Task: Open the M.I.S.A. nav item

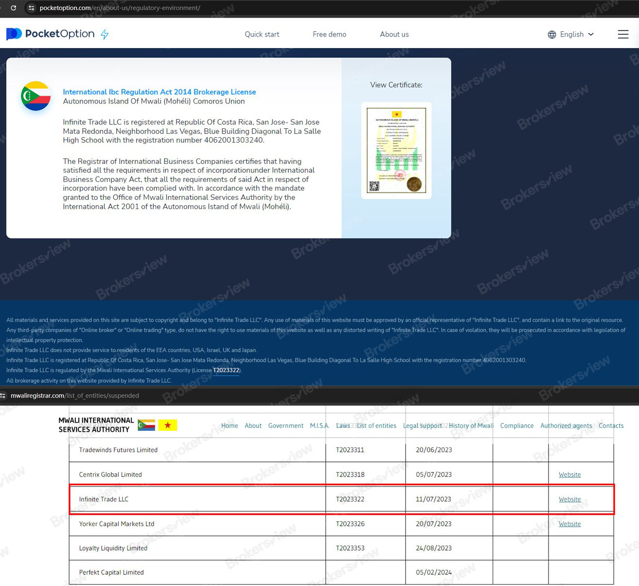Action: [x=319, y=426]
